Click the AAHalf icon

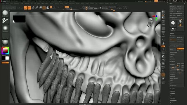(163, 29)
